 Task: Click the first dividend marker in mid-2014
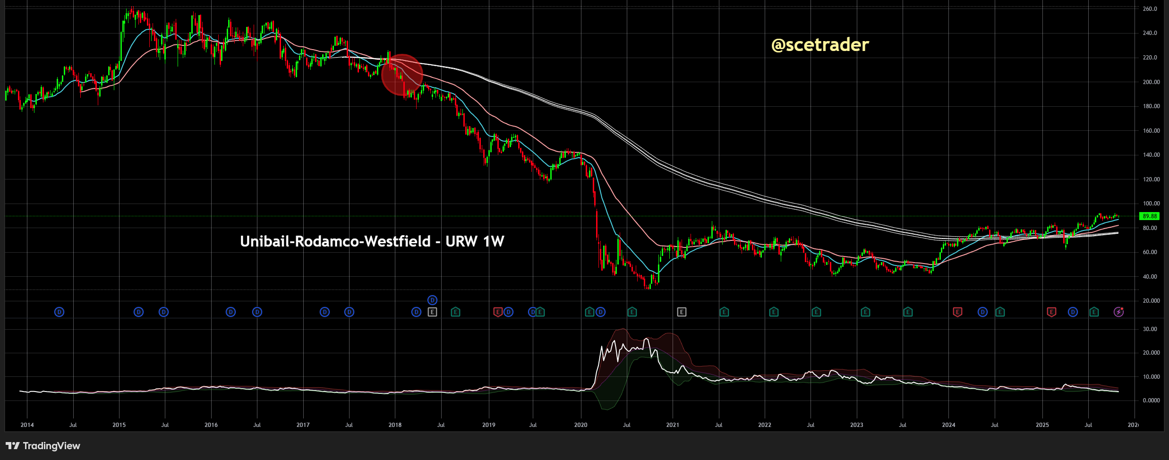click(59, 312)
